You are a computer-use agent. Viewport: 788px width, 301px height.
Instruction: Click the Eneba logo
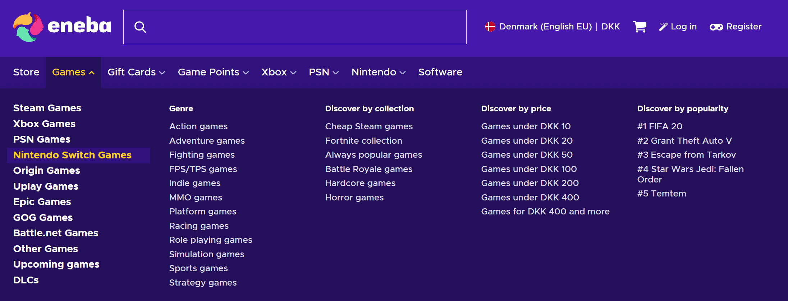(62, 27)
